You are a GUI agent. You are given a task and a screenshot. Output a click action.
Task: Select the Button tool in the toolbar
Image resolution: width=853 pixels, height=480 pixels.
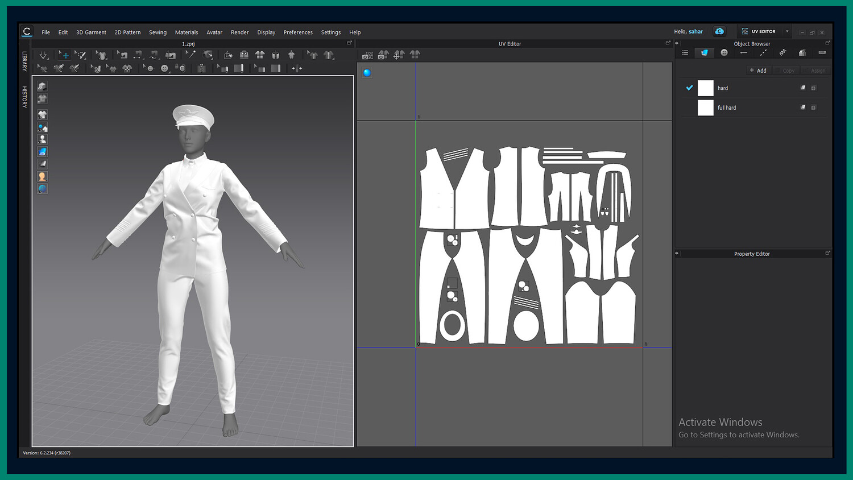pyautogui.click(x=164, y=68)
